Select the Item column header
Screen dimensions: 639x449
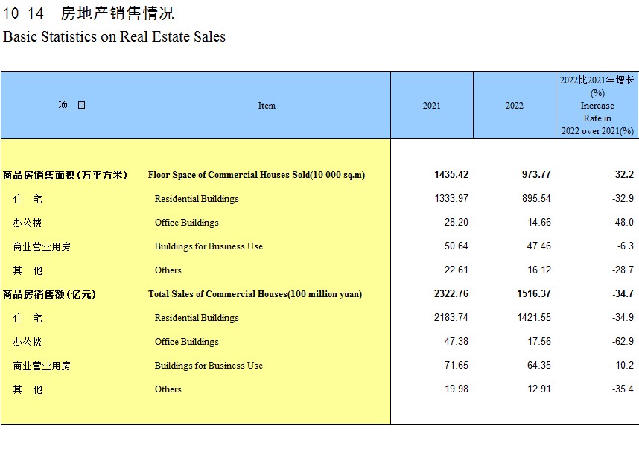click(267, 106)
